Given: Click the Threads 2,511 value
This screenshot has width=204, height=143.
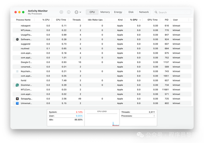Looking at the screenshot, I should [152, 112].
